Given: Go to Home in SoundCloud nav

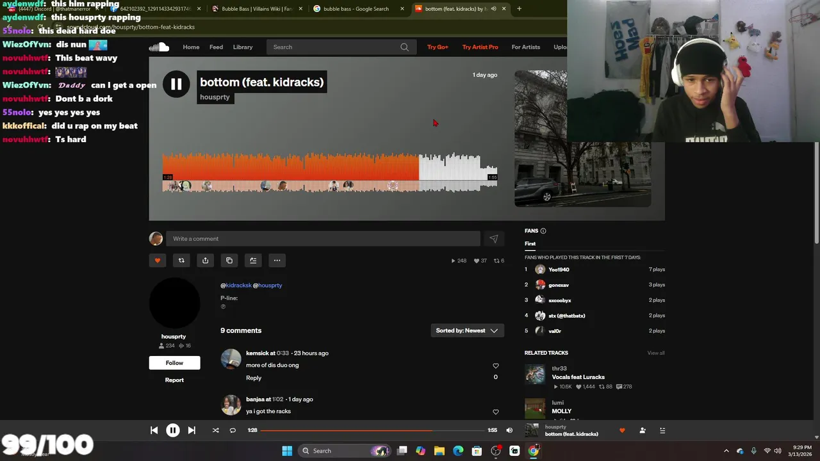Looking at the screenshot, I should (x=191, y=47).
